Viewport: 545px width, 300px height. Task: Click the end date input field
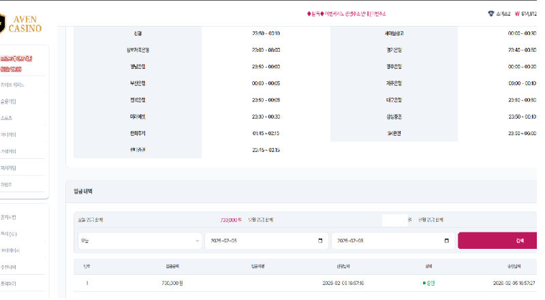point(385,241)
